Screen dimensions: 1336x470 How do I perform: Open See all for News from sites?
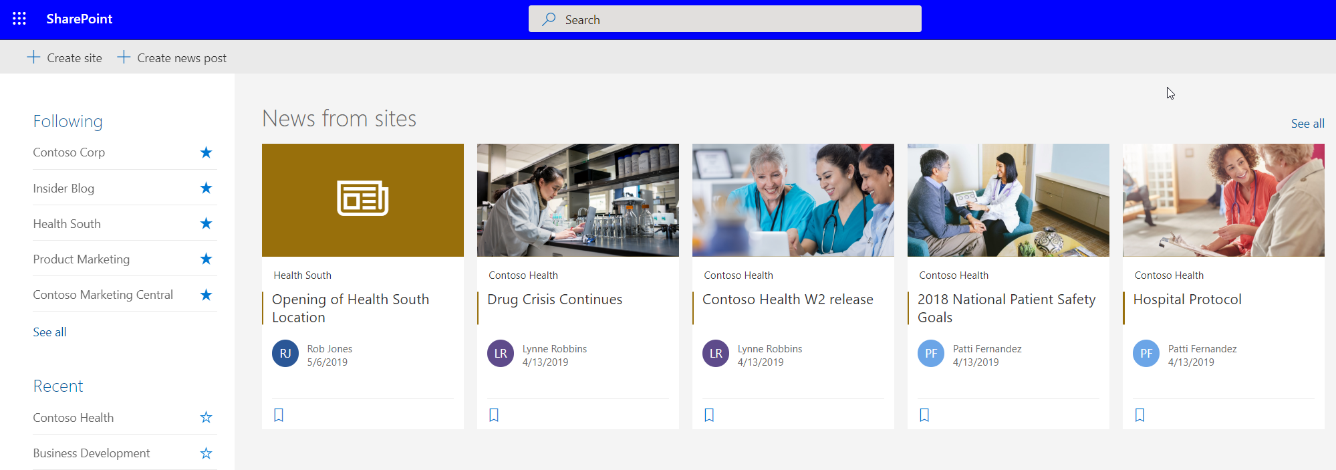click(1307, 124)
